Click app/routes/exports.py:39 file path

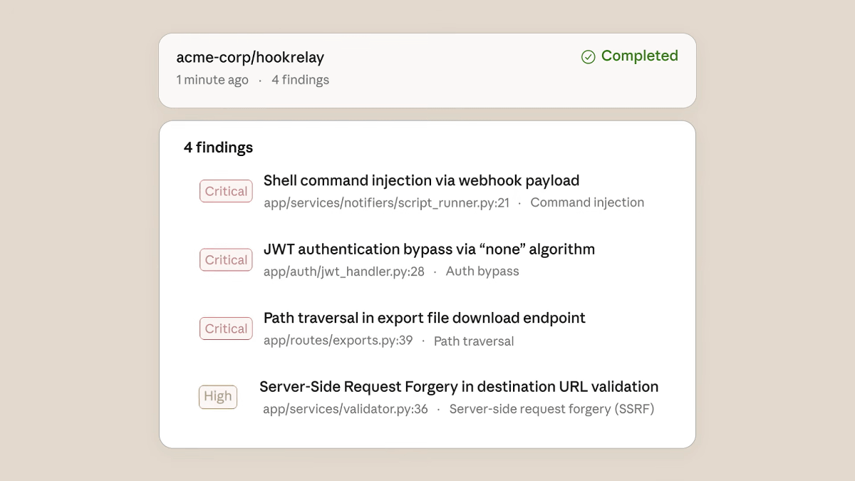pyautogui.click(x=338, y=340)
